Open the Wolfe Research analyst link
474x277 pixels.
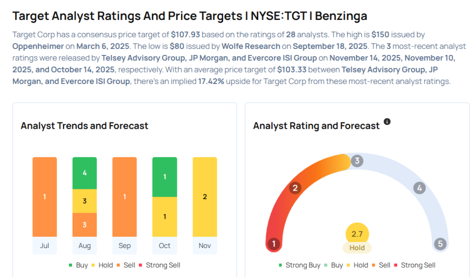tap(251, 46)
